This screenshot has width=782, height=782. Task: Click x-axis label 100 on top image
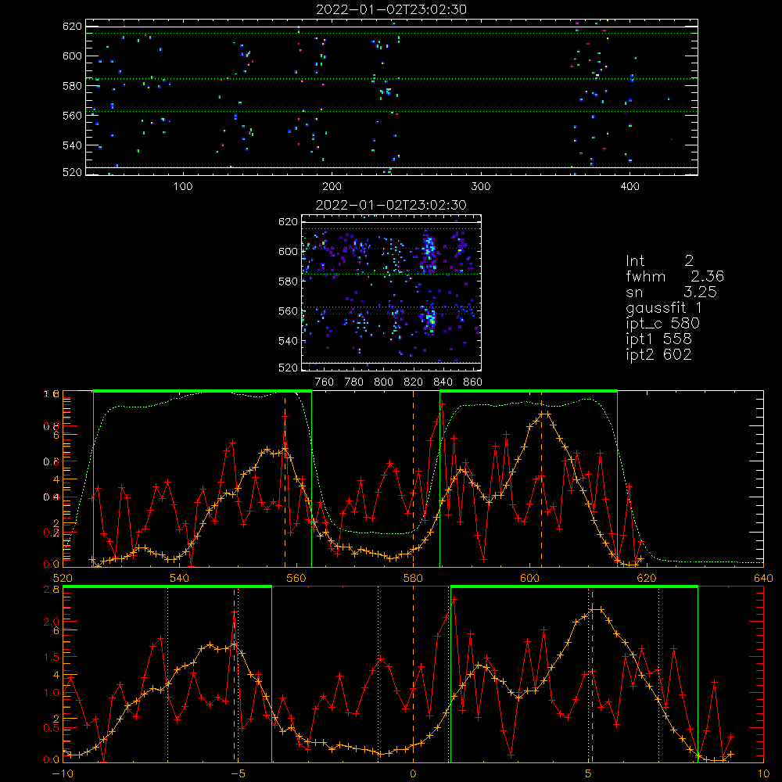(x=183, y=187)
